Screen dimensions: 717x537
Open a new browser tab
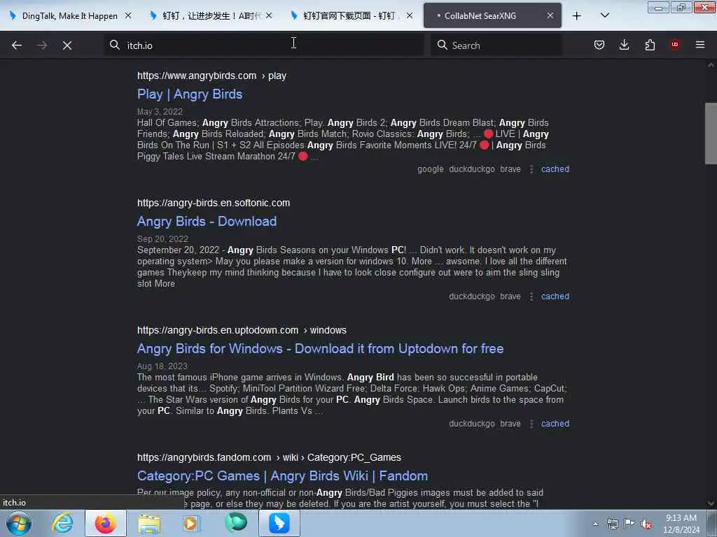(577, 16)
